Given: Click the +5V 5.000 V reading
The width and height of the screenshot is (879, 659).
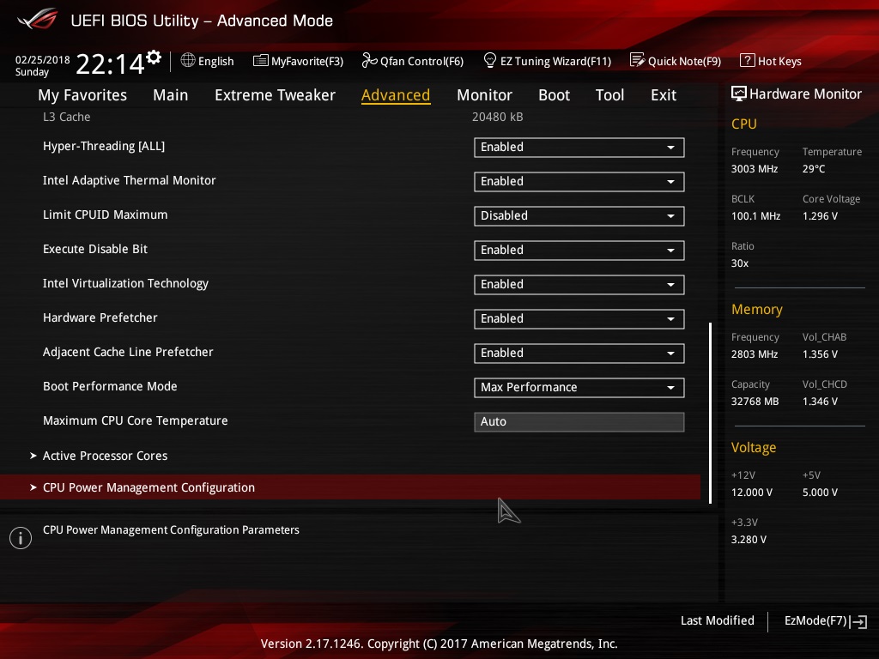Looking at the screenshot, I should (x=820, y=492).
